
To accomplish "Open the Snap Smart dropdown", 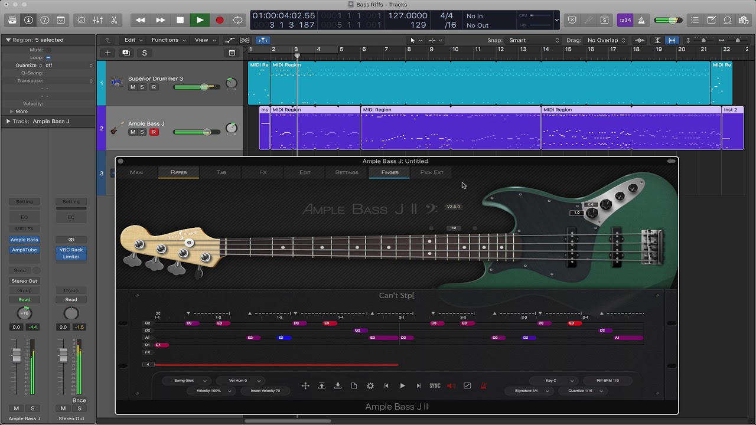I will coord(533,40).
